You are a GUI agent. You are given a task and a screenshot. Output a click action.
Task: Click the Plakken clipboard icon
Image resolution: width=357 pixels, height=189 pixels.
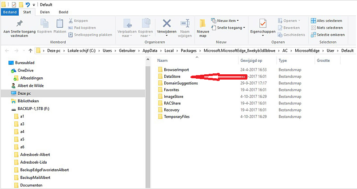[60, 24]
